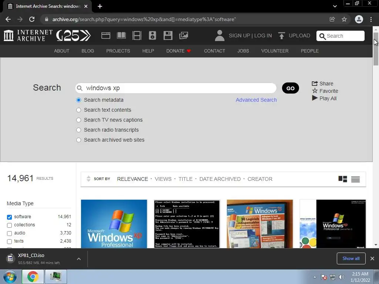Open the 30 Logiciels Windows thumbnail

(x=259, y=224)
